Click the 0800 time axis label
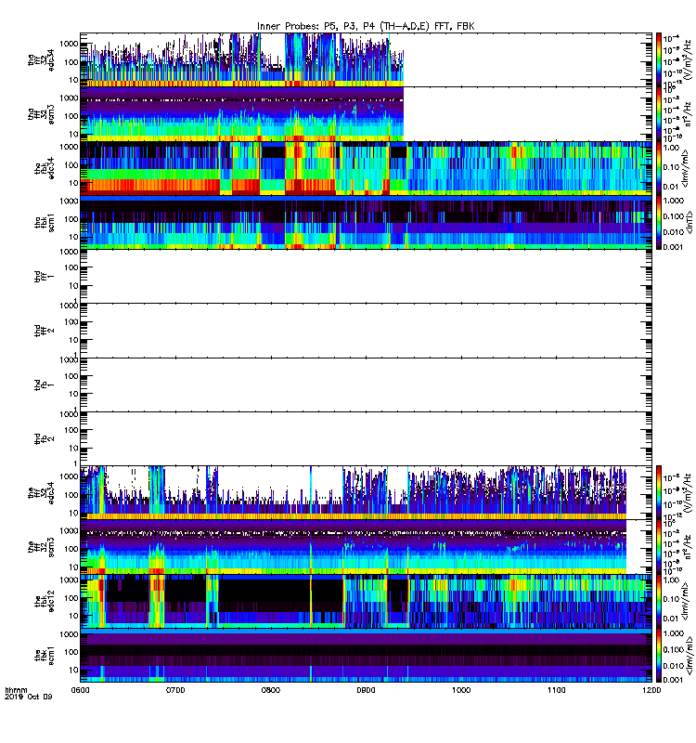This screenshot has height=743, width=696. (x=271, y=690)
